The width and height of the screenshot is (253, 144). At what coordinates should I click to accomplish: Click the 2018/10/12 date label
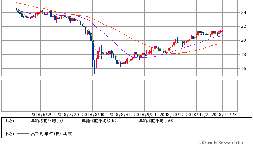coord(172,115)
